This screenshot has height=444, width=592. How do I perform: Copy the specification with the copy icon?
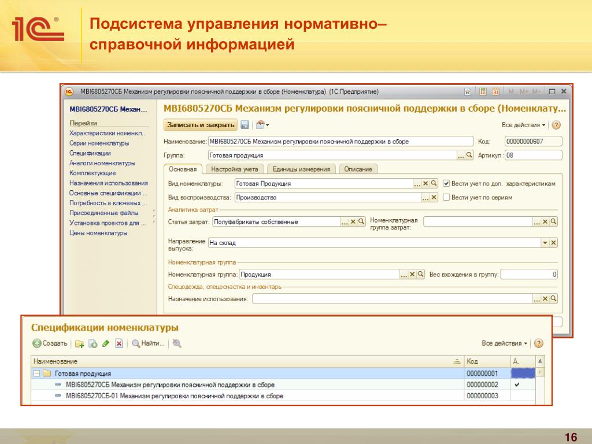(x=92, y=343)
